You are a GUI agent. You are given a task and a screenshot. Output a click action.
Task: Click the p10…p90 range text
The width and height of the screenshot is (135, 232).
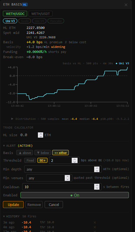115,119
